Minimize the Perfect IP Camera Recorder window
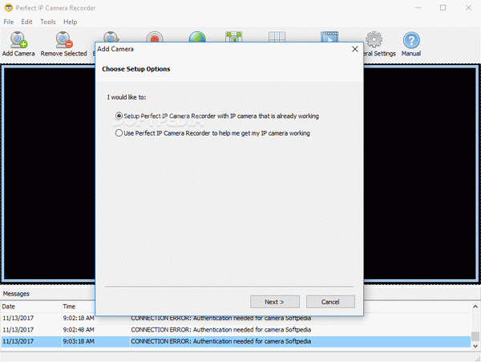The width and height of the screenshot is (481, 362). [x=418, y=8]
